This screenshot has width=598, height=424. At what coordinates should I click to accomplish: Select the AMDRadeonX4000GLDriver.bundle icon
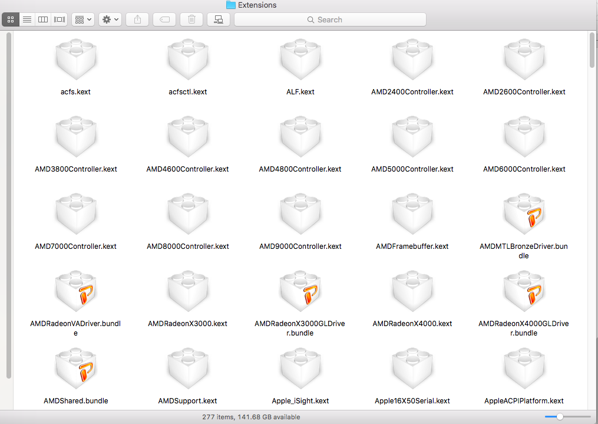(x=524, y=291)
